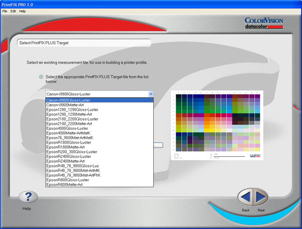The width and height of the screenshot is (302, 229).
Task: Select EpsonR48_78_9800Mat-ArtMtK from the list
Action: point(99,170)
